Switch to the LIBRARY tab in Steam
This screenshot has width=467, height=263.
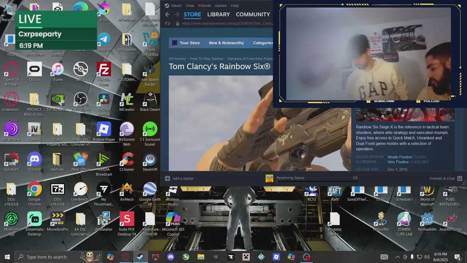219,14
